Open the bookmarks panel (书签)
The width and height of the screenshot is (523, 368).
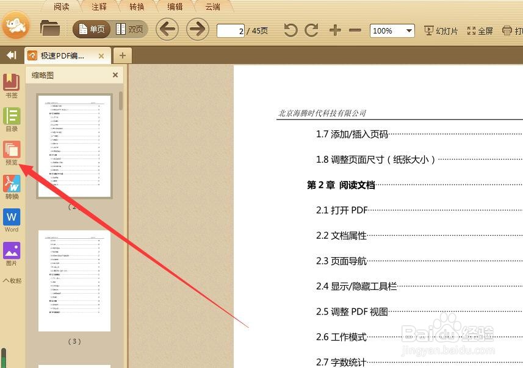pos(12,86)
